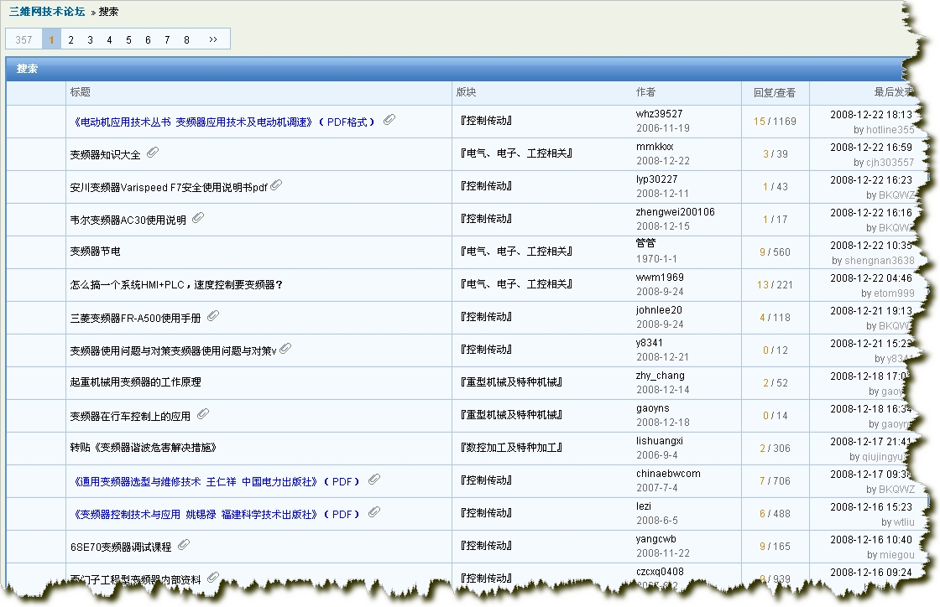This screenshot has height=607, width=940.
Task: Go to page 4 of search results
Action: point(109,39)
